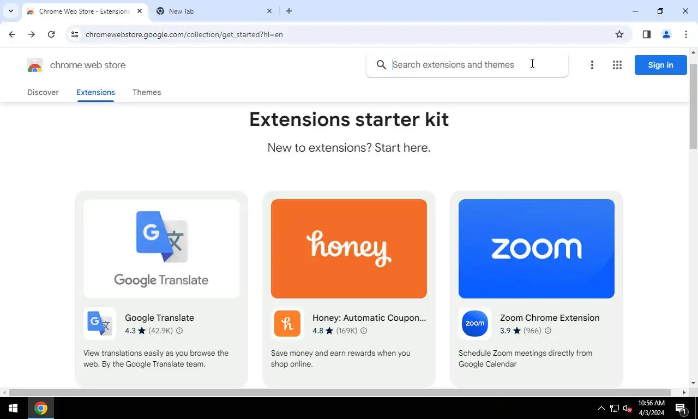Open a new tab with plus button

(x=289, y=11)
